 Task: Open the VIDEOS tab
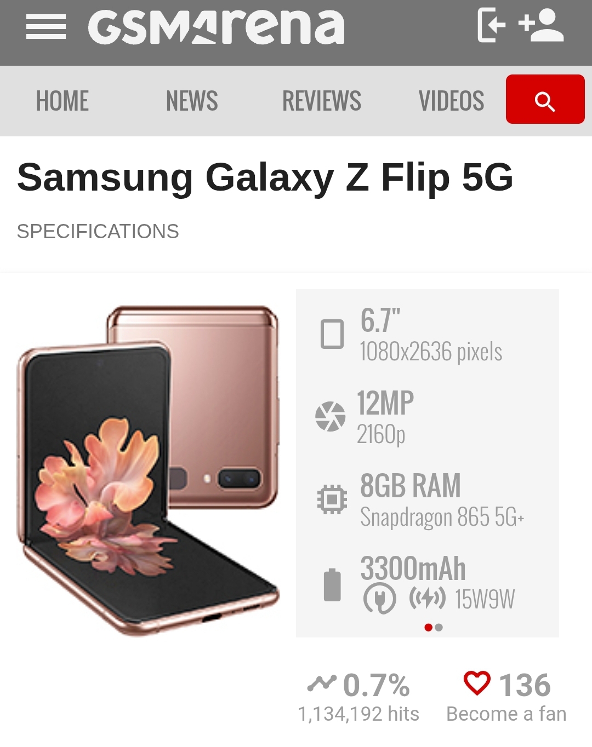click(x=452, y=101)
